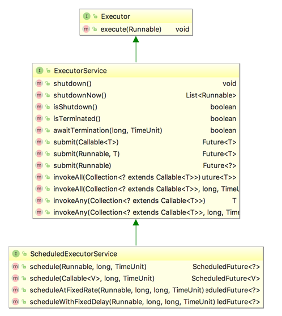Click method icon for invokeAny(Collection) returning T
Viewport: 282px width, 316px height.
(x=39, y=200)
